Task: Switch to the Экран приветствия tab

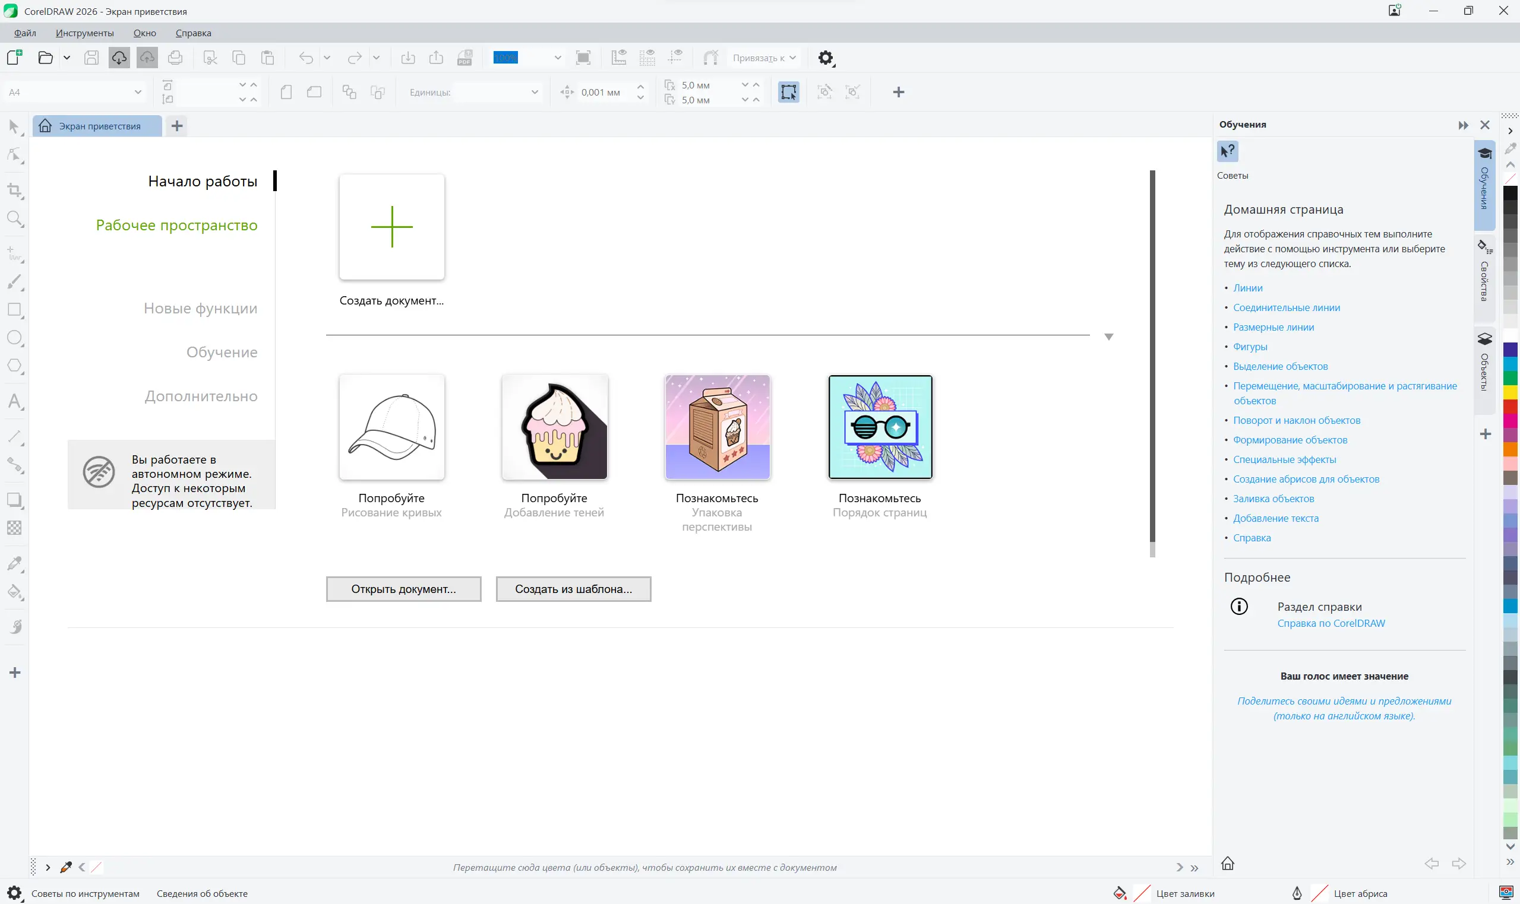Action: tap(97, 126)
